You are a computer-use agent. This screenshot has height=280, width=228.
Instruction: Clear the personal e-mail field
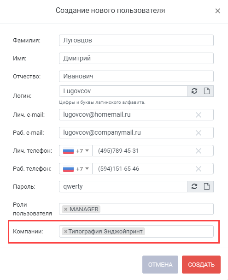(199, 115)
